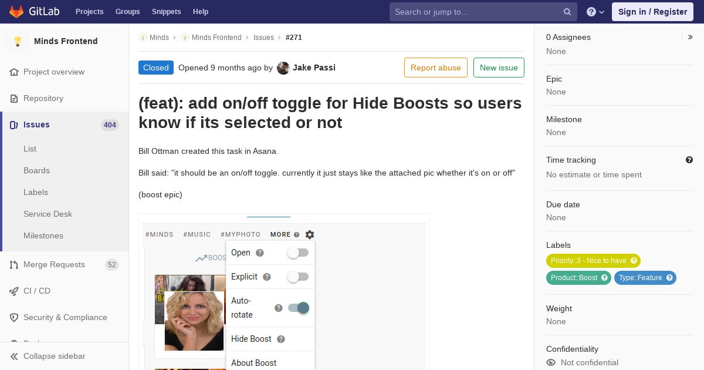Click the Issues sidebar icon
The height and width of the screenshot is (370, 704).
(14, 125)
